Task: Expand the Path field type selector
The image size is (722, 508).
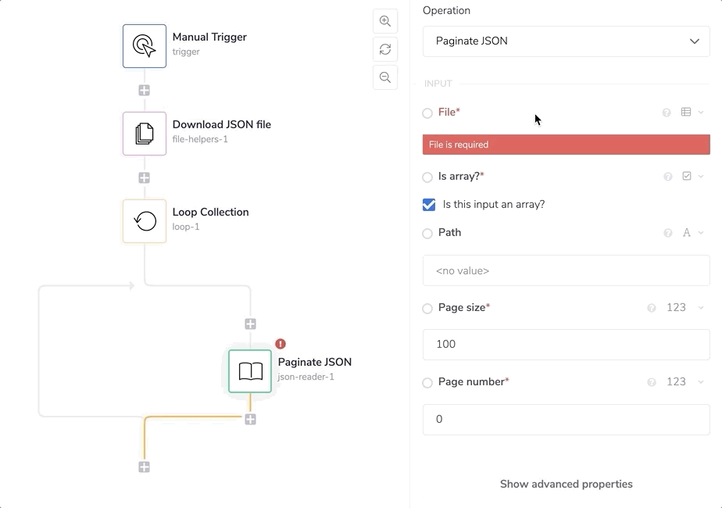Action: point(693,233)
